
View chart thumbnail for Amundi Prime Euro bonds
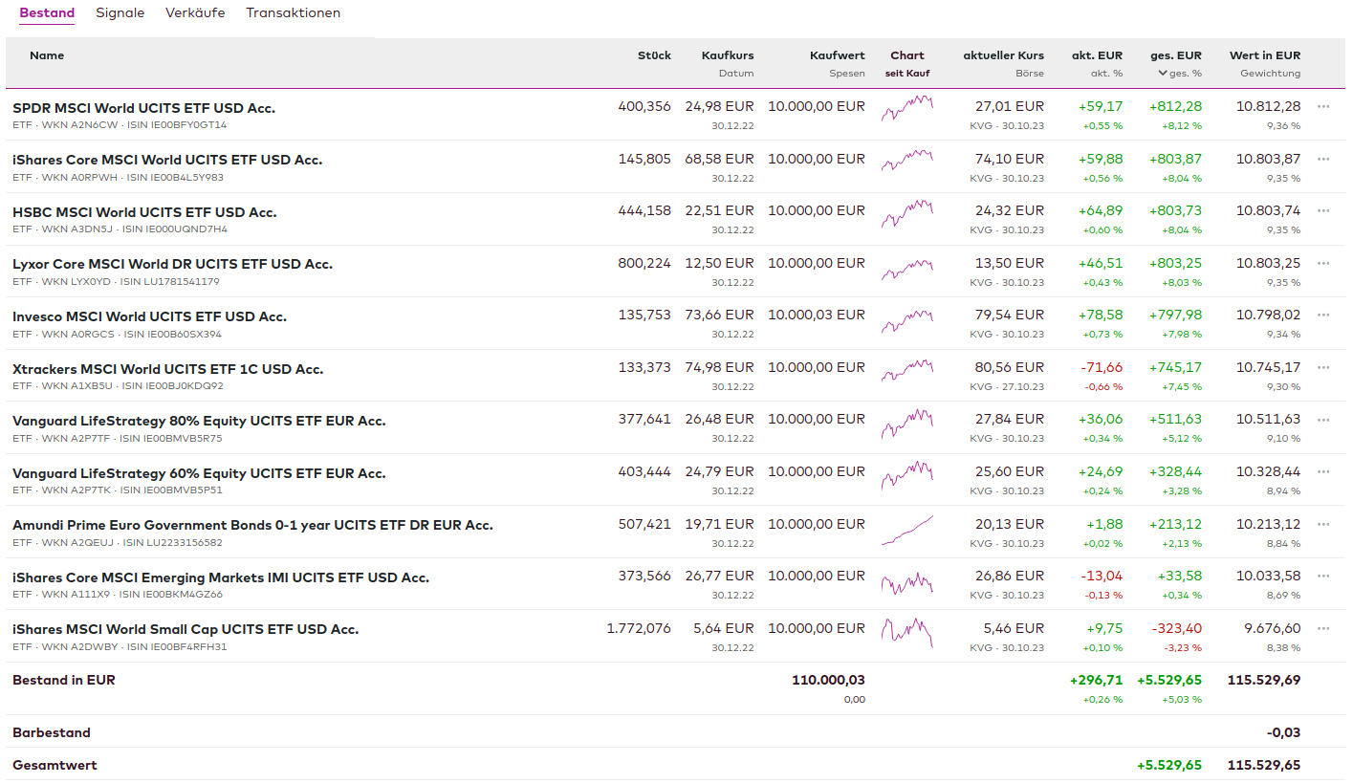906,530
